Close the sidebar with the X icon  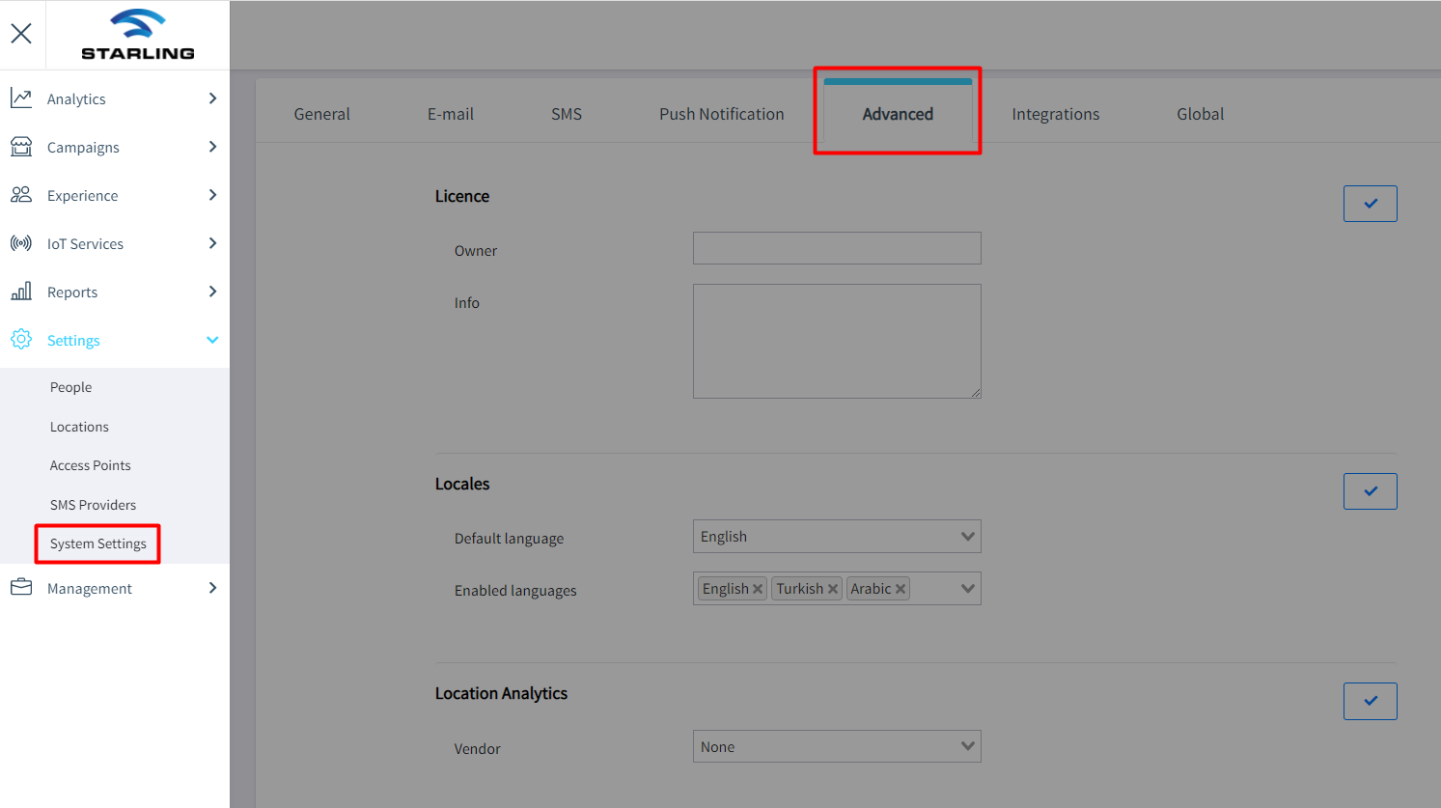pos(21,34)
